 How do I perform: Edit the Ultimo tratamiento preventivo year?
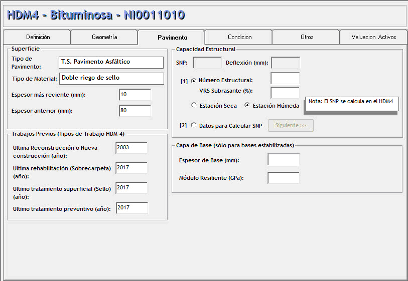[131, 208]
